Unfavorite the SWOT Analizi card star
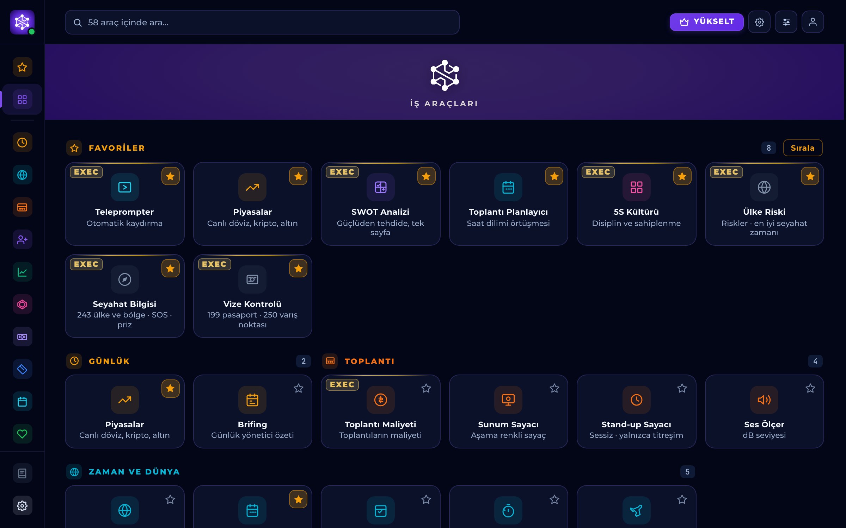The height and width of the screenshot is (528, 846). (427, 176)
